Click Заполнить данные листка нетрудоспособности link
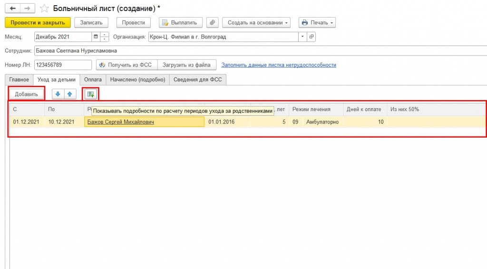This screenshot has height=269, width=487. (x=279, y=65)
